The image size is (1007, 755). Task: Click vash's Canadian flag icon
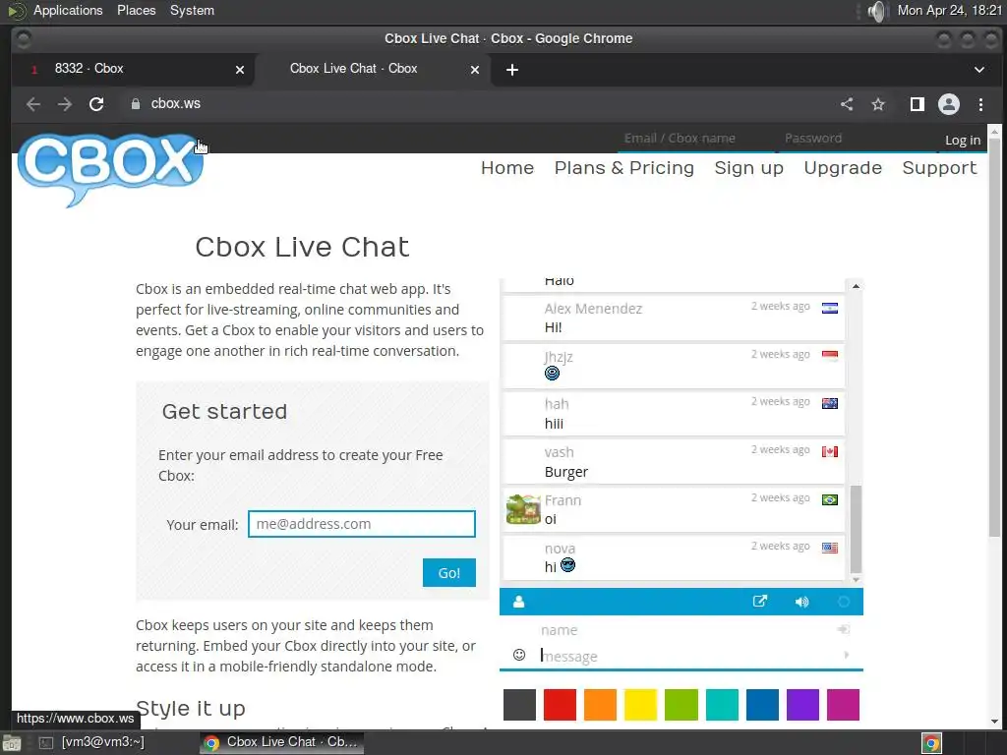coord(830,451)
